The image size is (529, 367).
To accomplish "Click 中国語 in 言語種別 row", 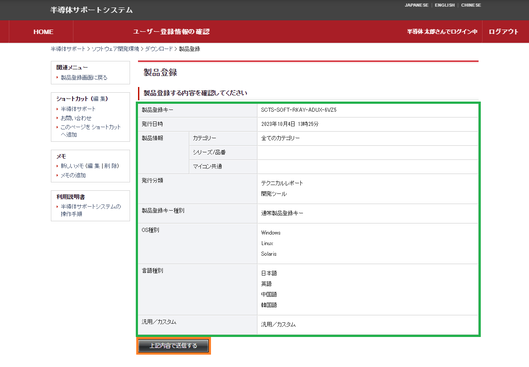I will click(269, 295).
